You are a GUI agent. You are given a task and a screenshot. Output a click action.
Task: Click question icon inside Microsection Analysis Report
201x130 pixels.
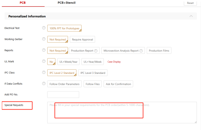(x=141, y=51)
